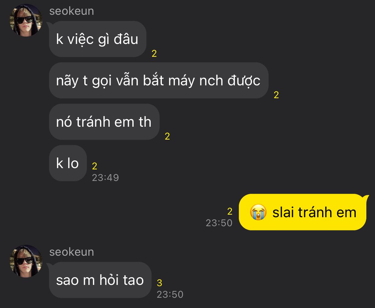Tap the 'sao m hỏi tao' message
The image size is (375, 308).
click(100, 280)
